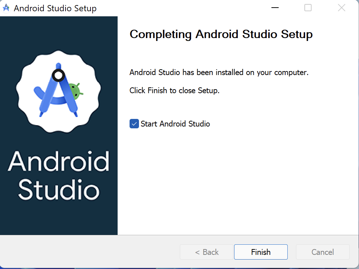This screenshot has width=359, height=269.
Task: Click the black compass pivot ring in logo
Action: (x=58, y=75)
